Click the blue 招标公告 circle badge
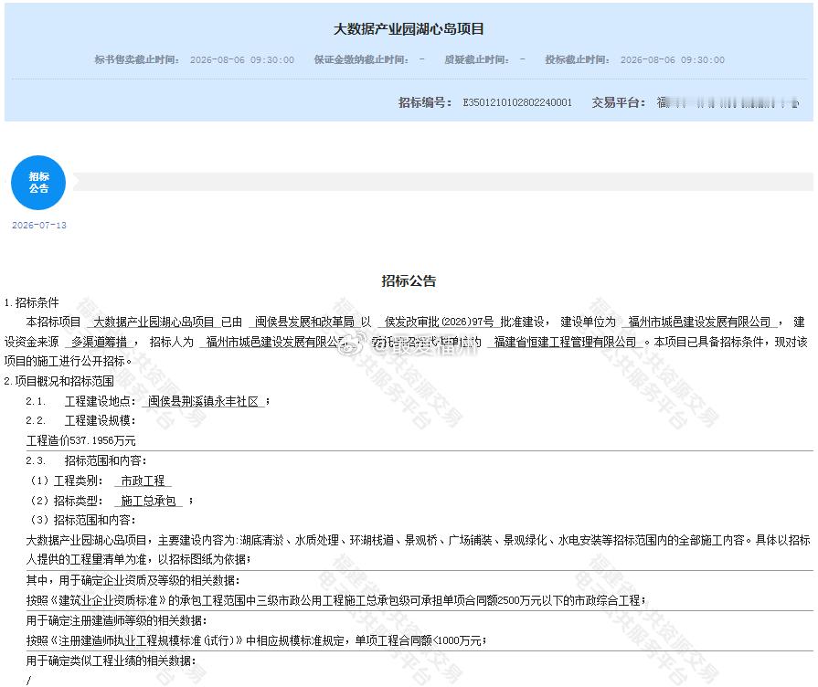 tap(38, 183)
